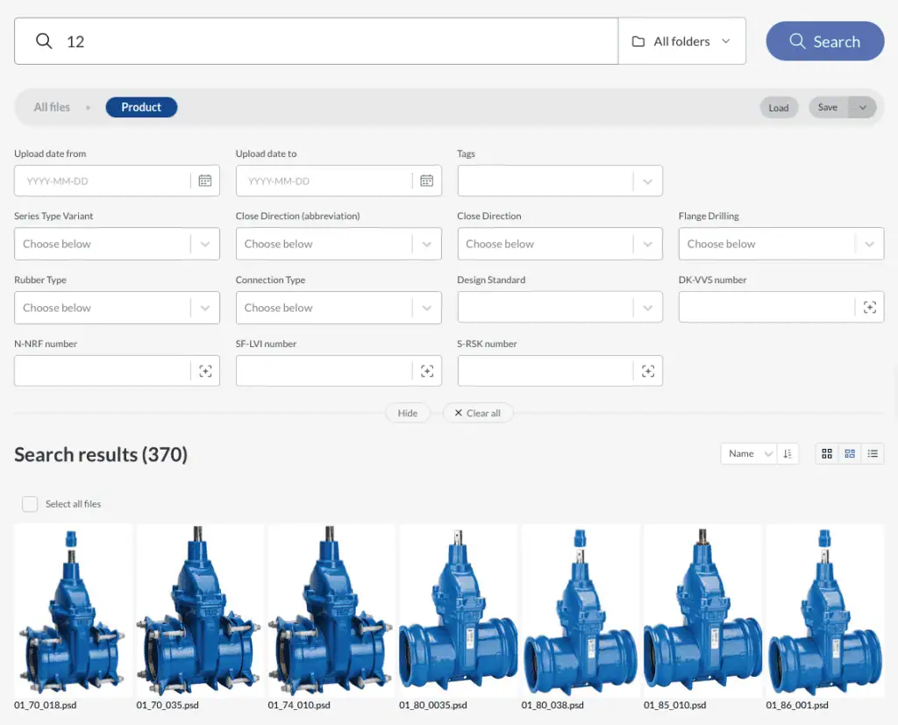Click the 01_74_010.psd file name
The height and width of the screenshot is (725, 898).
tap(299, 705)
